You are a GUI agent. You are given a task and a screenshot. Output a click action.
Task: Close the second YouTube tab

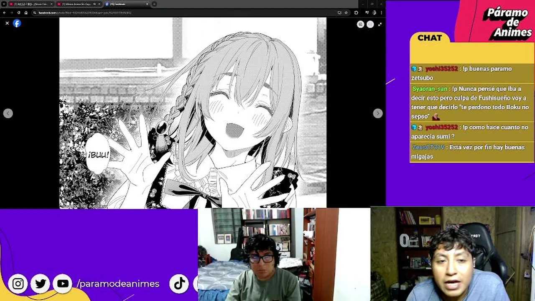pyautogui.click(x=99, y=4)
